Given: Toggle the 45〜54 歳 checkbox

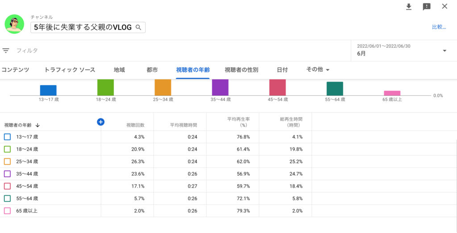Looking at the screenshot, I should click(7, 186).
